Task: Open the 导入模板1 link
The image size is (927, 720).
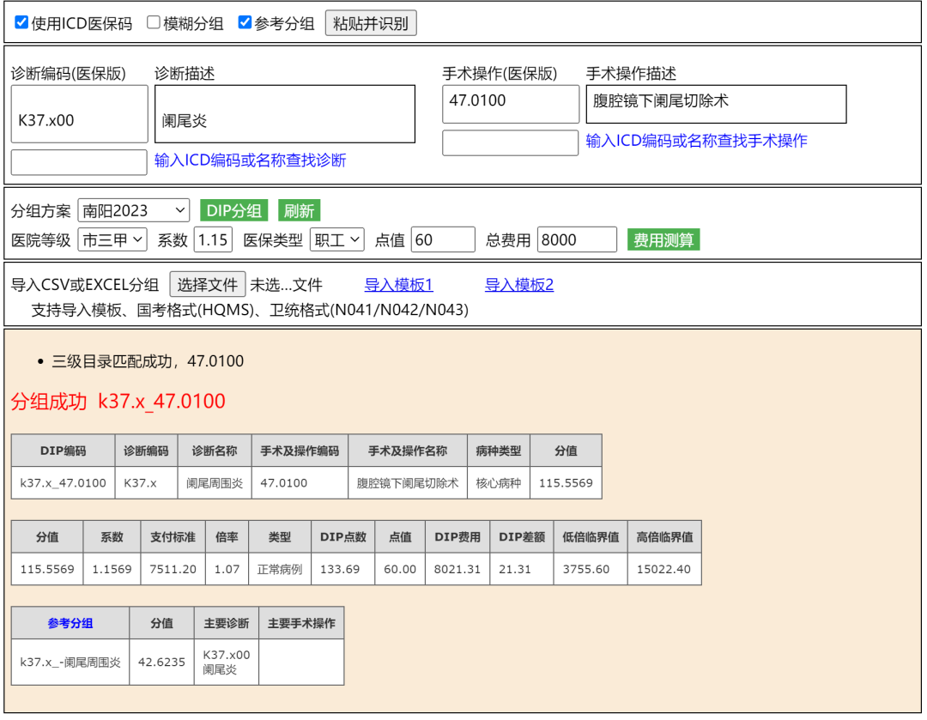Action: point(399,285)
